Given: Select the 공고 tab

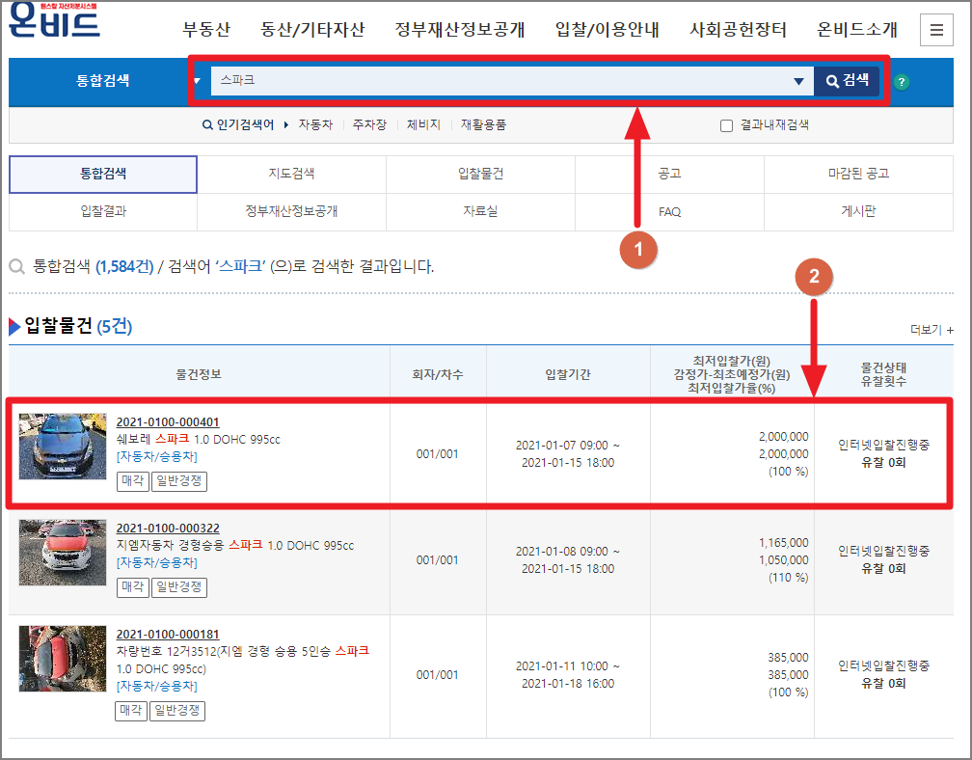Looking at the screenshot, I should [x=669, y=175].
